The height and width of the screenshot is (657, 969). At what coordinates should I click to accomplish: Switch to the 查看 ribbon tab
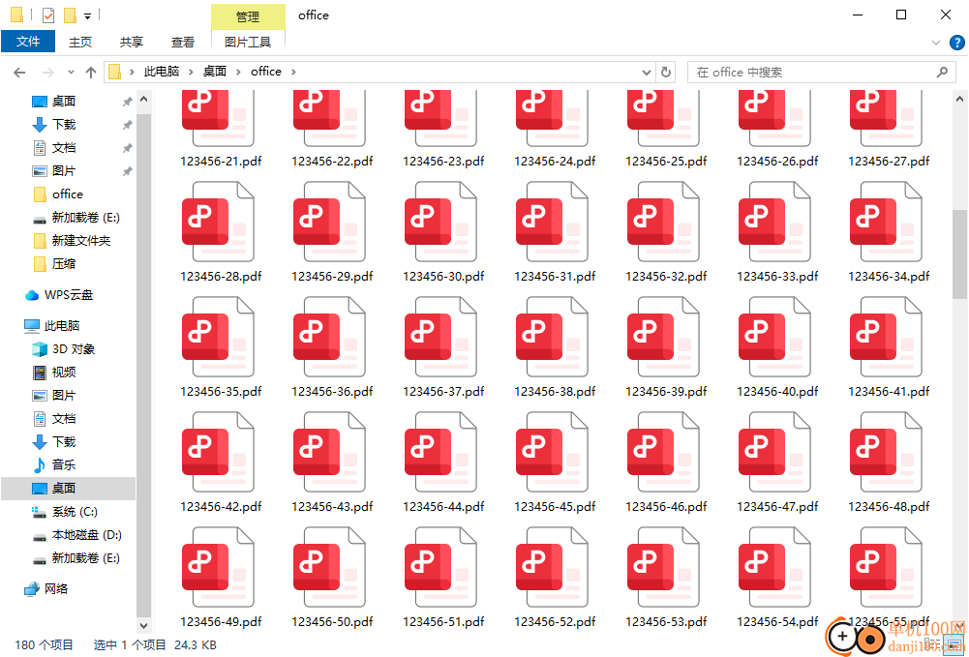(x=183, y=42)
